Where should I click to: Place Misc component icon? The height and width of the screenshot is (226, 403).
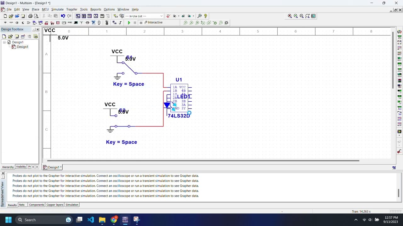click(70, 23)
